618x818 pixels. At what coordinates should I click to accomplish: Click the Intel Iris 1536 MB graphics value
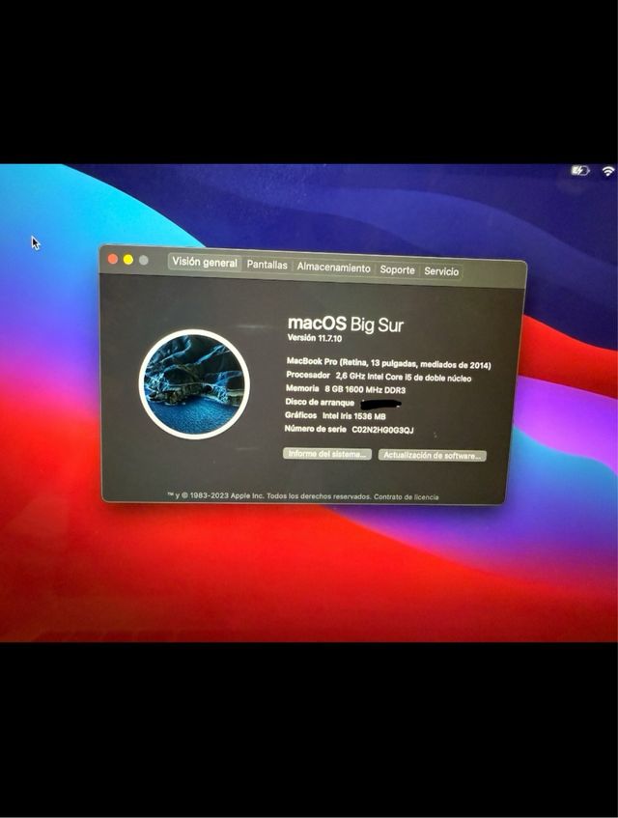(354, 416)
